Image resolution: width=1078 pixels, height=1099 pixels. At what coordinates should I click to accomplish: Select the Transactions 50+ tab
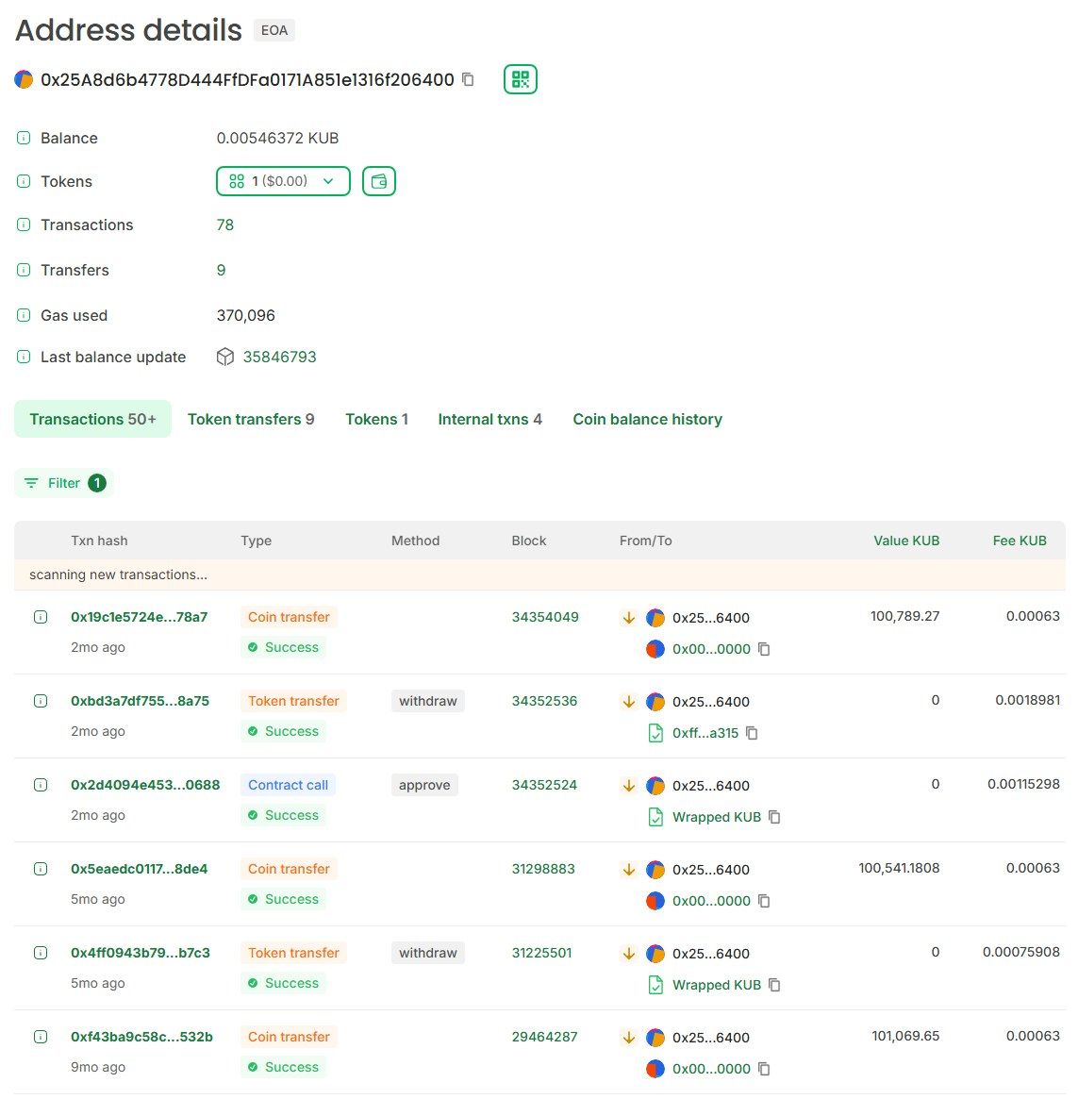[x=92, y=419]
